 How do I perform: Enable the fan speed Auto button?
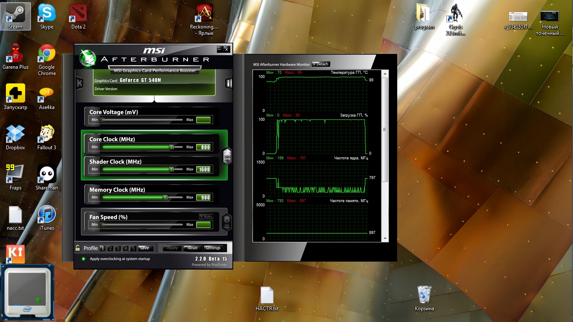point(206,217)
